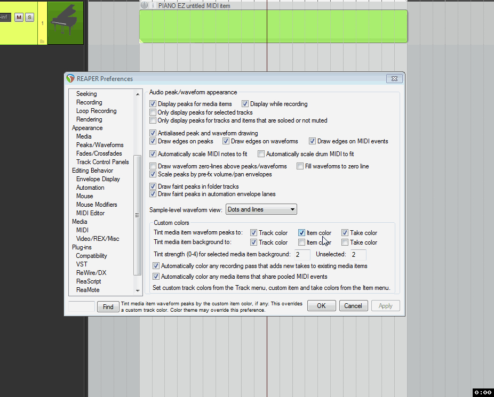This screenshot has height=397, width=494.
Task: Enable Item color for item background tint
Action: [301, 242]
